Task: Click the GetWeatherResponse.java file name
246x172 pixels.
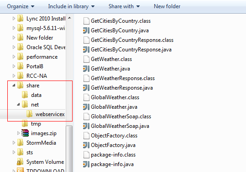Action: 122,88
